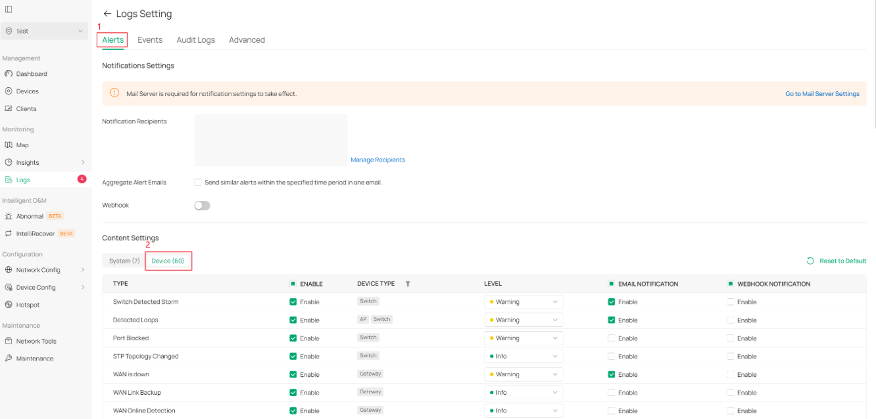Toggle the Webhook switch
Viewport: 876px width, 419px height.
tap(202, 205)
